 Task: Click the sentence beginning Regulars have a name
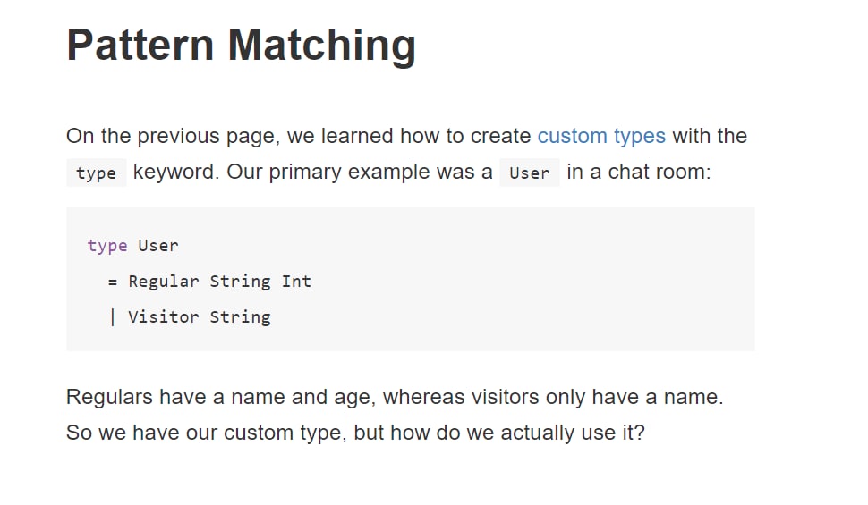tap(394, 397)
